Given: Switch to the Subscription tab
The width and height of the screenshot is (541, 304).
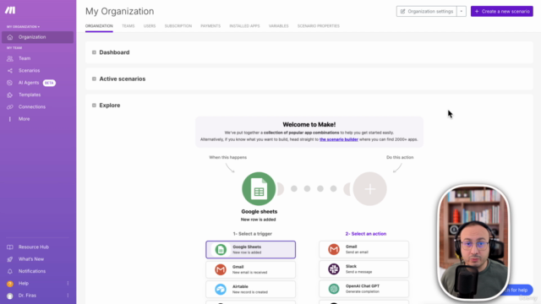Looking at the screenshot, I should pos(178,26).
